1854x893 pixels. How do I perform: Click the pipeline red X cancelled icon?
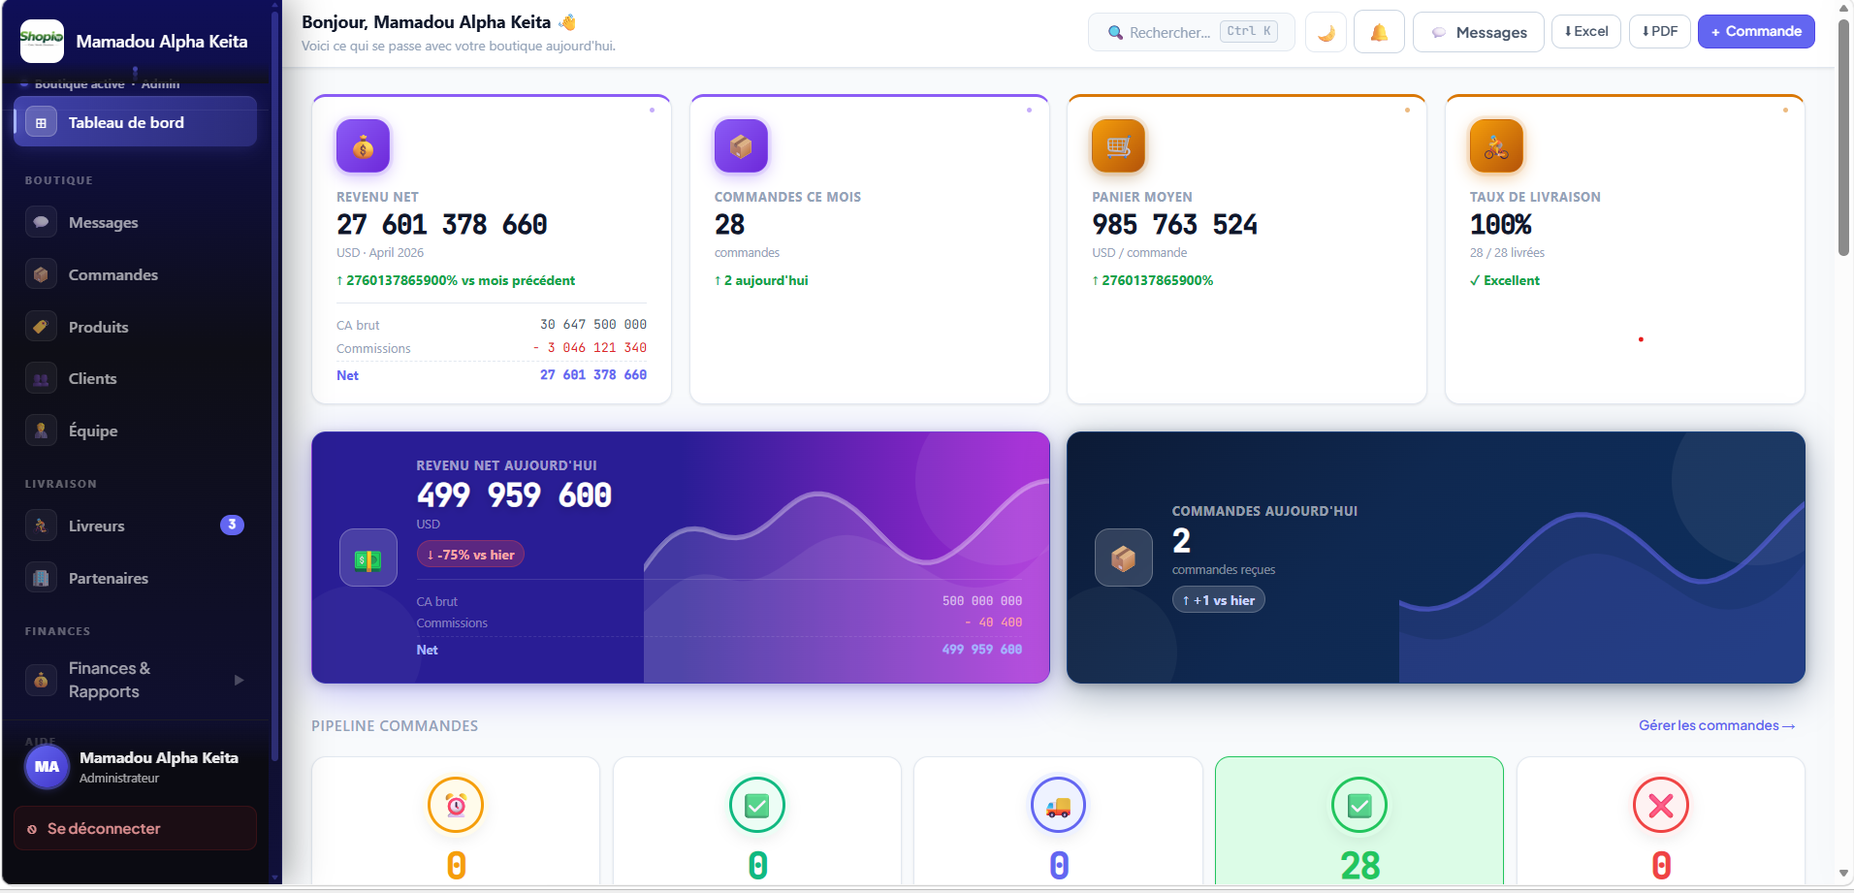tap(1661, 805)
